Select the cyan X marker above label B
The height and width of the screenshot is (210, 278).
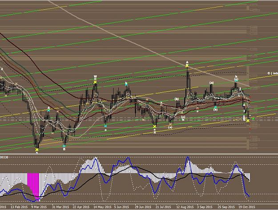[64, 146]
